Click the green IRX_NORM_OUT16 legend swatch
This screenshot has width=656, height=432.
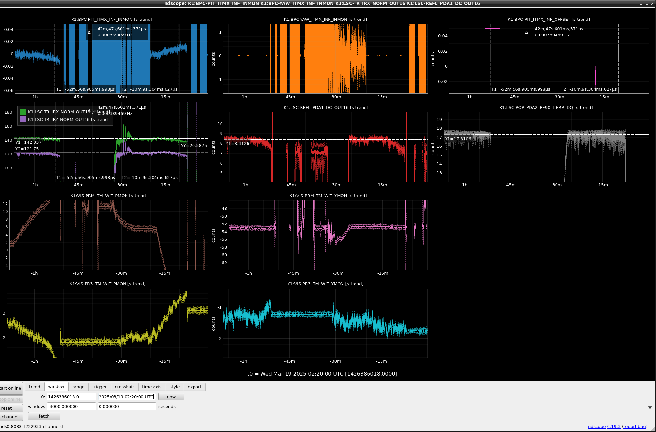[23, 112]
